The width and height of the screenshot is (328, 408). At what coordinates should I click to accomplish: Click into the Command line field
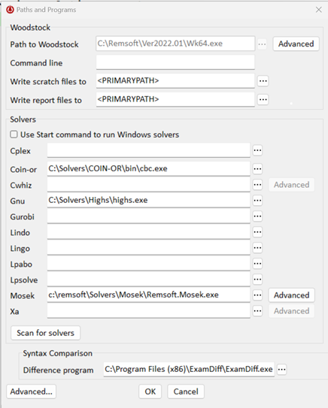[x=175, y=62]
